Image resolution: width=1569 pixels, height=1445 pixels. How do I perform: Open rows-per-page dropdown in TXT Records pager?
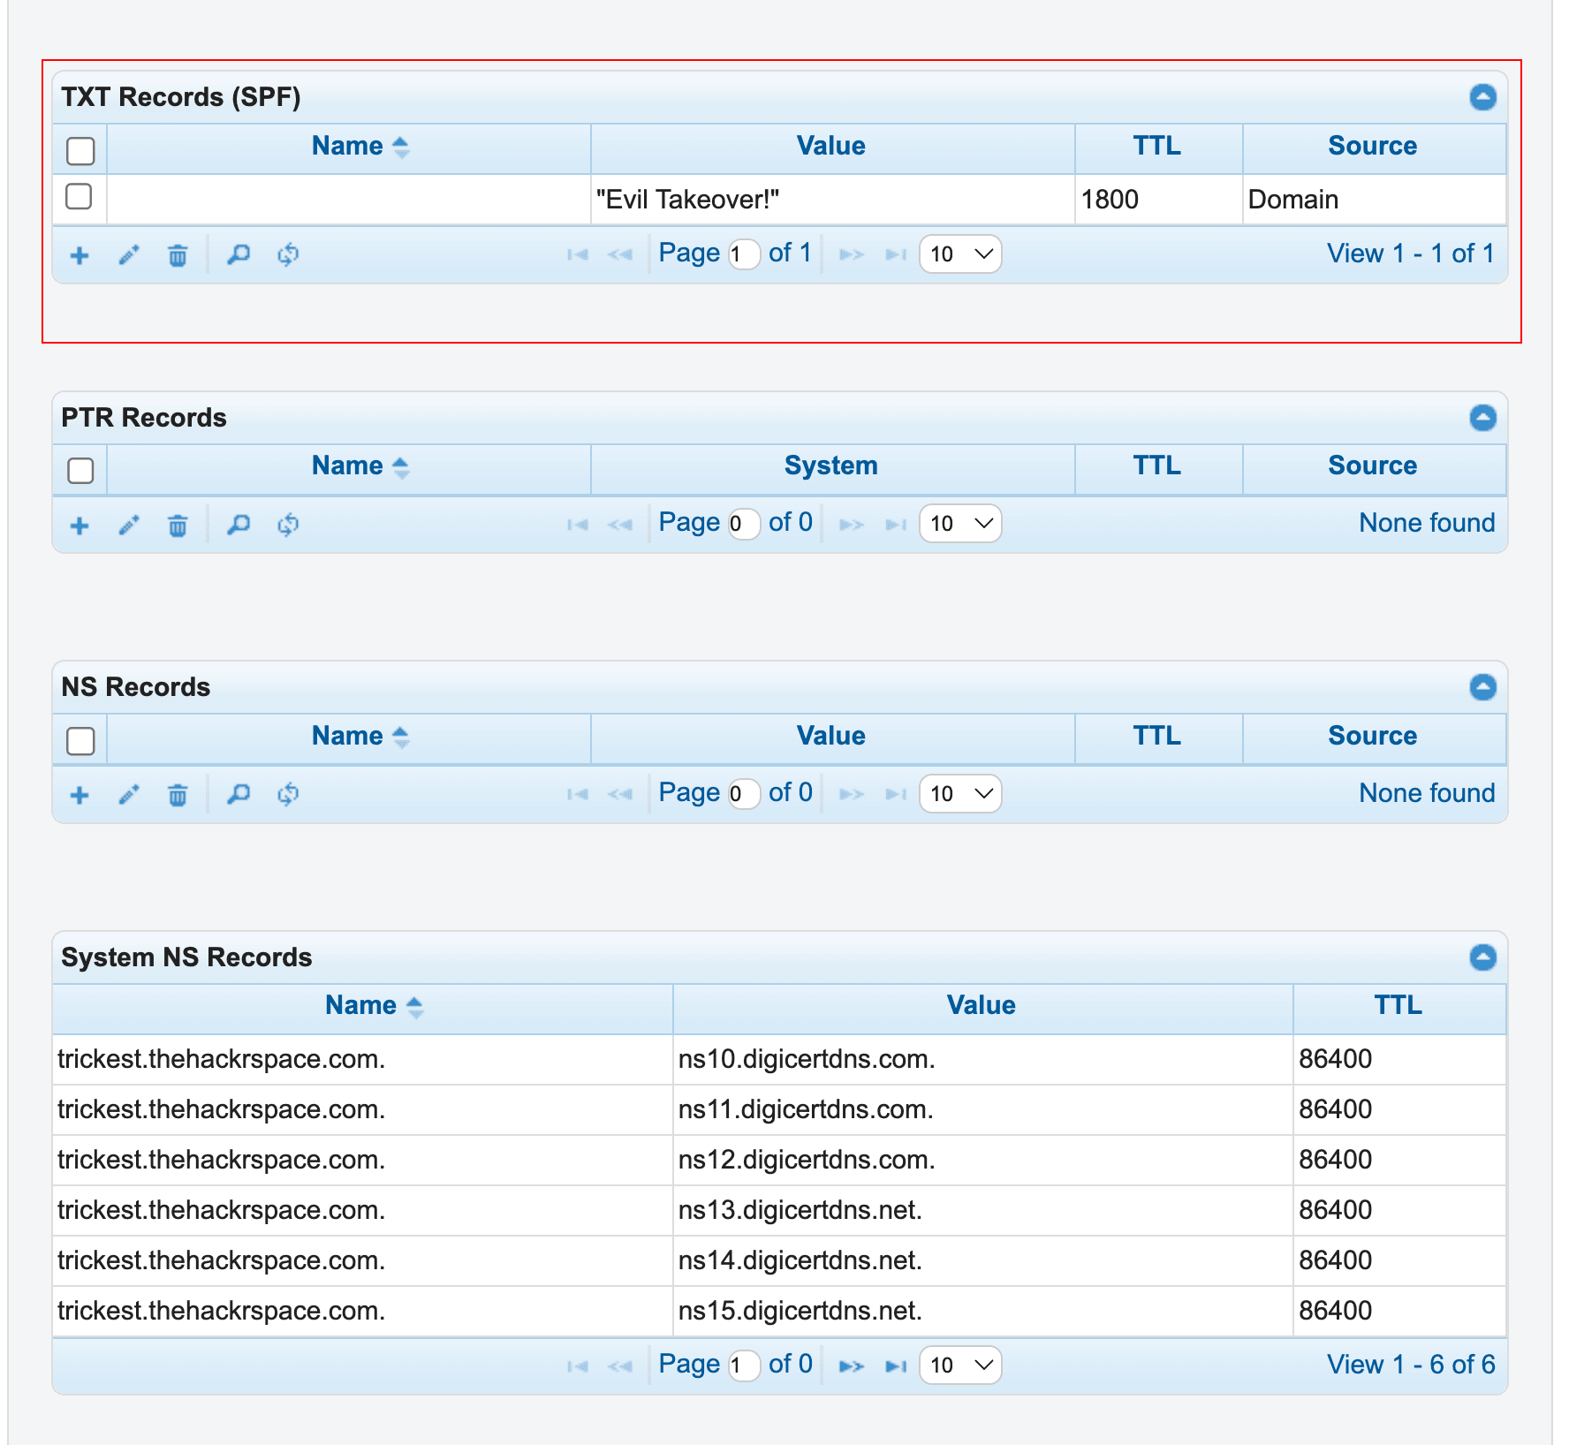coord(960,254)
